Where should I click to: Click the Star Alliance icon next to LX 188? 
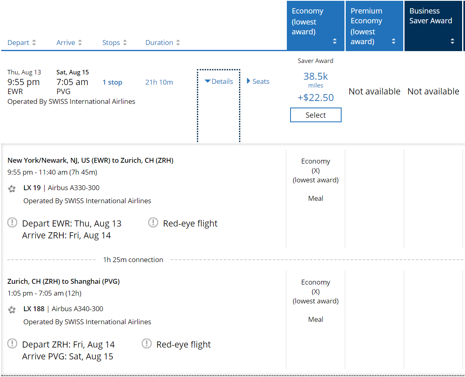coord(12,309)
